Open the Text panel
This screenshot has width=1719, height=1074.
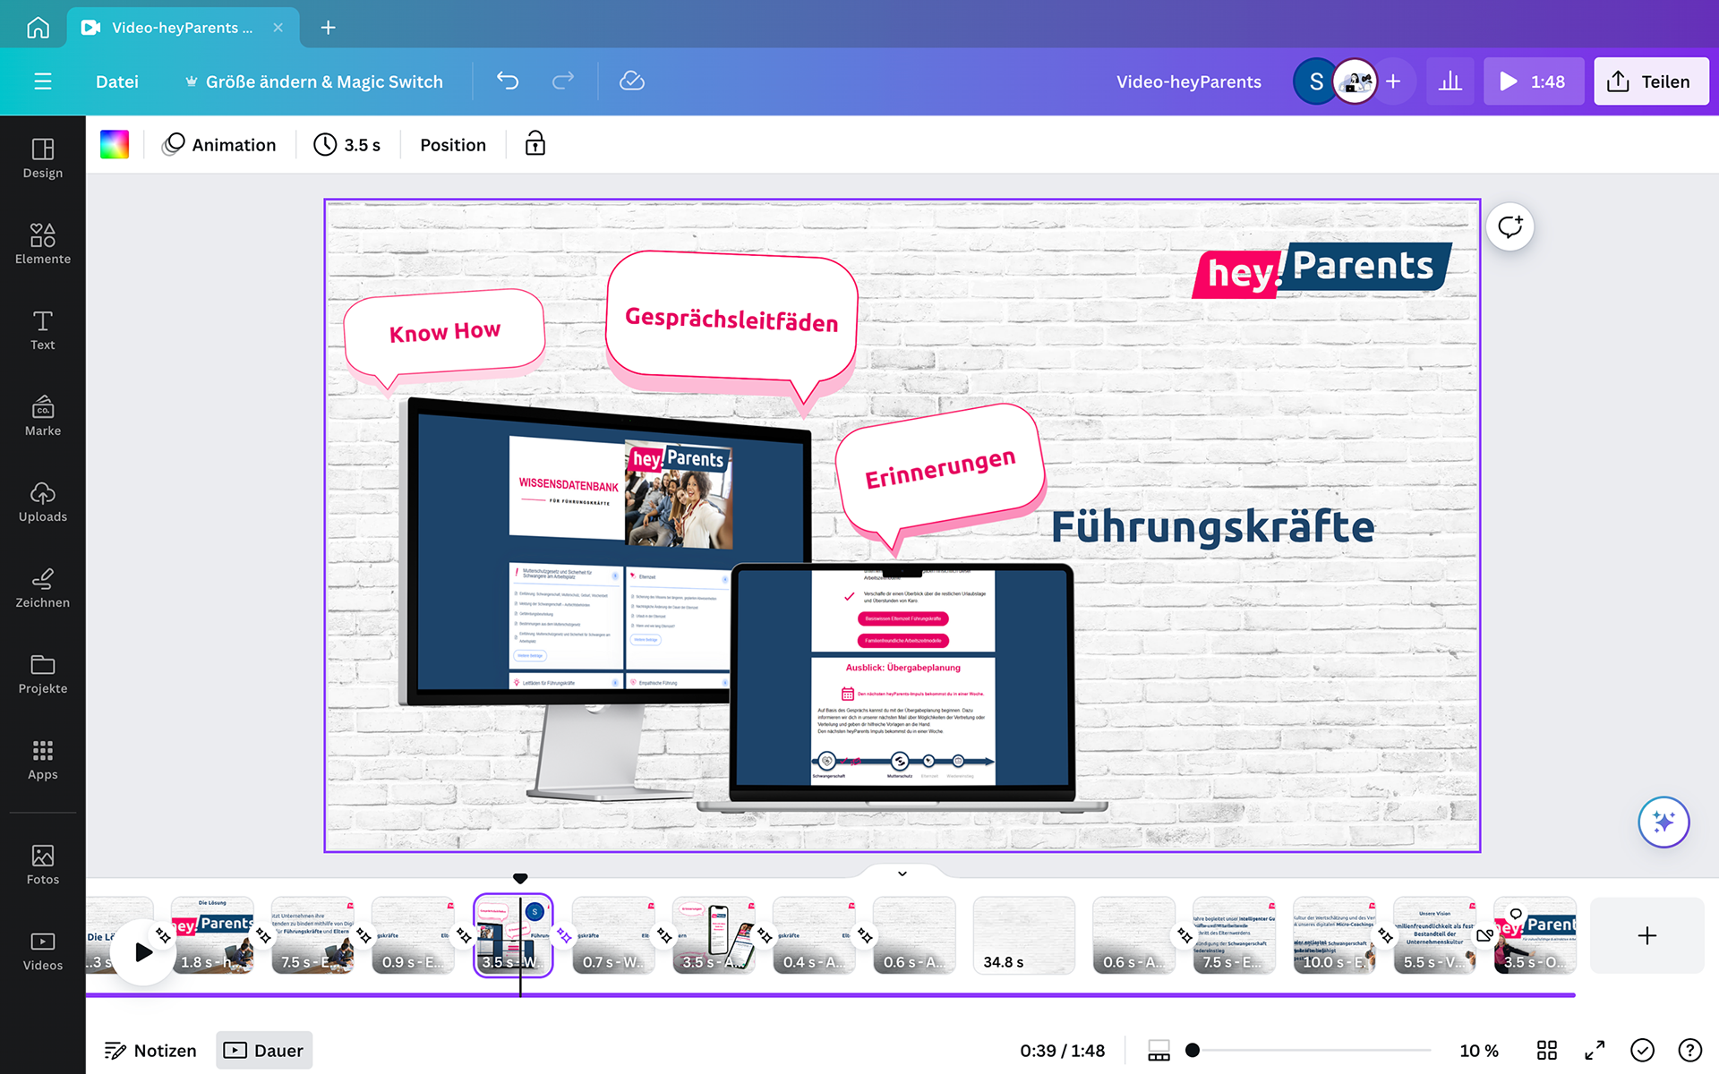point(43,329)
